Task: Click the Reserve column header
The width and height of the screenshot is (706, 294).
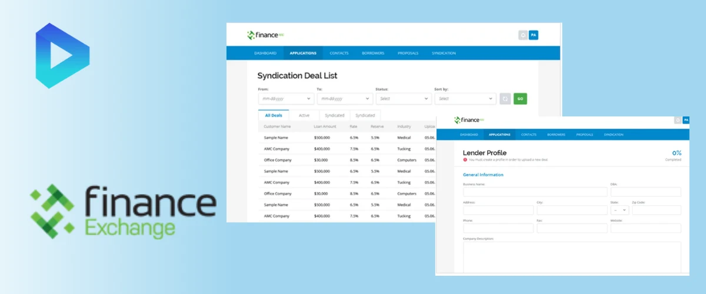Action: click(377, 126)
